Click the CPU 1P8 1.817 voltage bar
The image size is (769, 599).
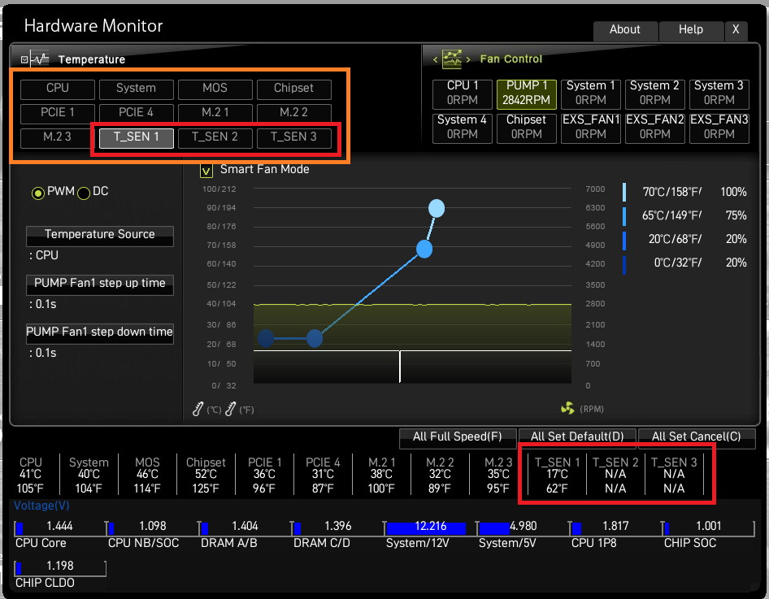[x=615, y=528]
